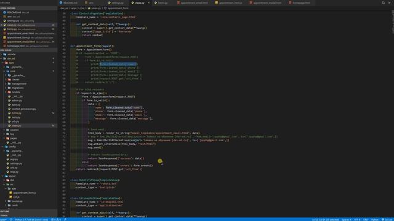The width and height of the screenshot is (394, 221).
Task: Switch to the README.md editor tab
Action: point(70,2)
